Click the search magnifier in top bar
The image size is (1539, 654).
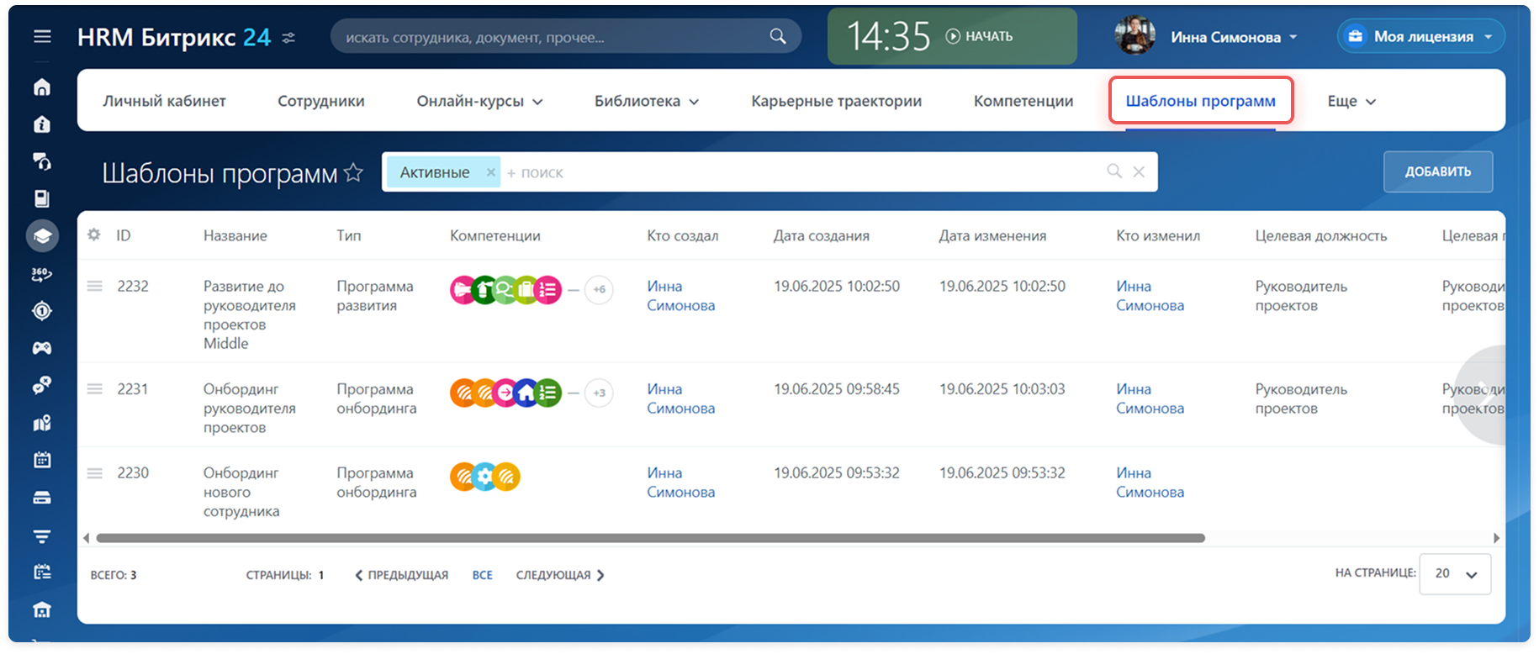[x=778, y=37]
